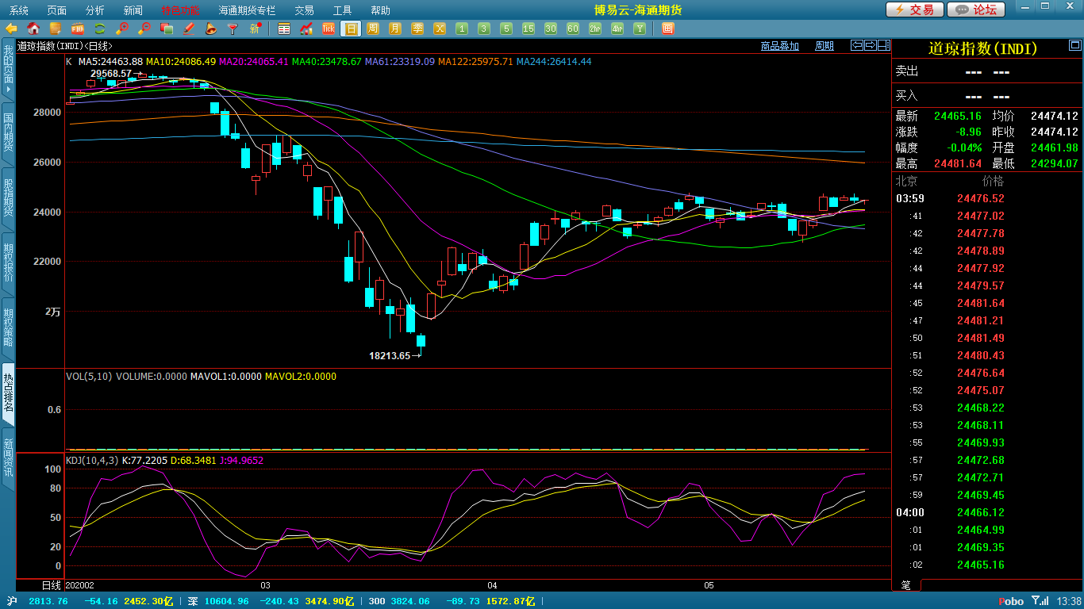Open the 系统 menu
Viewport: 1084px width, 609px height.
coord(18,10)
